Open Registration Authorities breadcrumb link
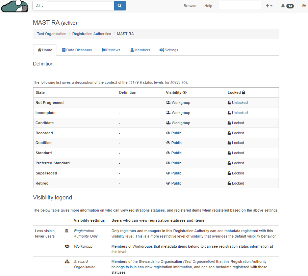Viewport: 308px width, 276px height. [x=92, y=34]
